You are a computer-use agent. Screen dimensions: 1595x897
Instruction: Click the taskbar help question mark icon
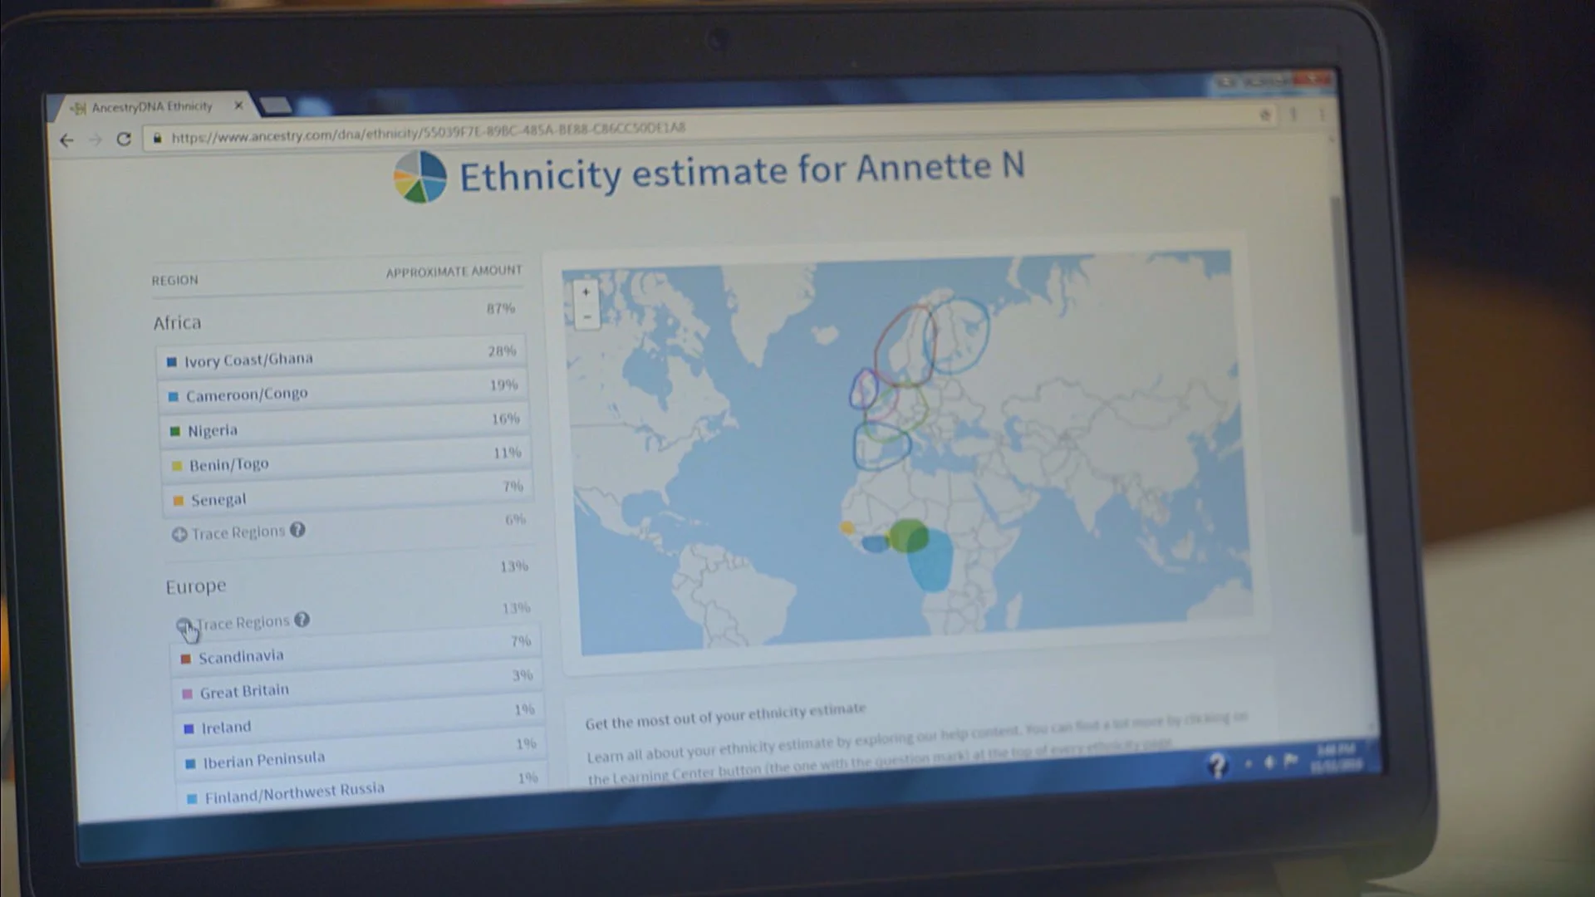pyautogui.click(x=1217, y=764)
